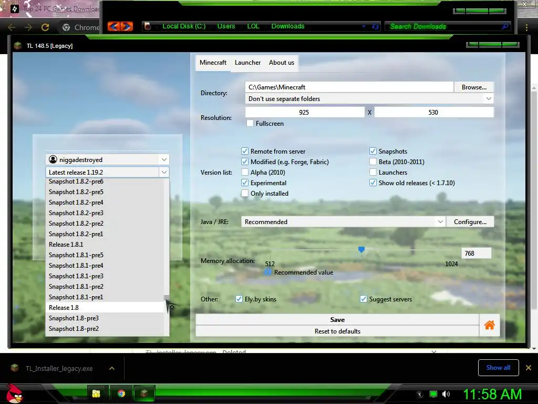Screen dimensions: 538x404
Task: Click Downloads in explorer breadcrumb
Action: (288, 26)
